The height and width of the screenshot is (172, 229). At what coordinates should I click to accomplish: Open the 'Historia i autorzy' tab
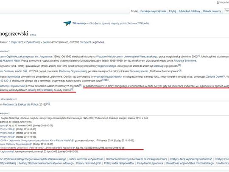[212, 11]
